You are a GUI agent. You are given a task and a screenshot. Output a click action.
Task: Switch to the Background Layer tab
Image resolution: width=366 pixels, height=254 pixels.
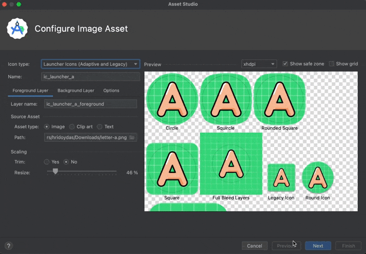pyautogui.click(x=76, y=91)
